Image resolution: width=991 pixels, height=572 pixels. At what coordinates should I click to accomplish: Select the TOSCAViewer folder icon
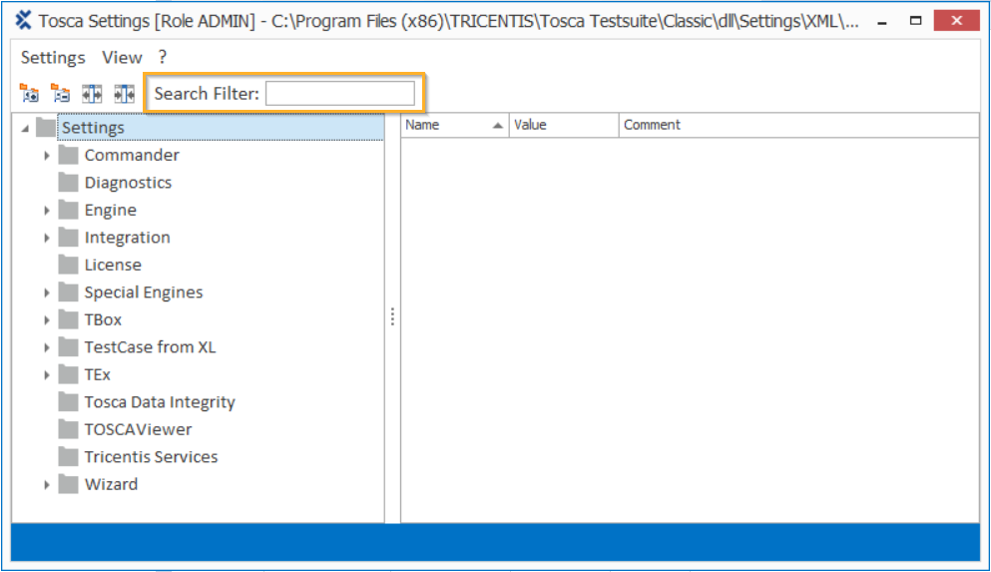[x=68, y=429]
